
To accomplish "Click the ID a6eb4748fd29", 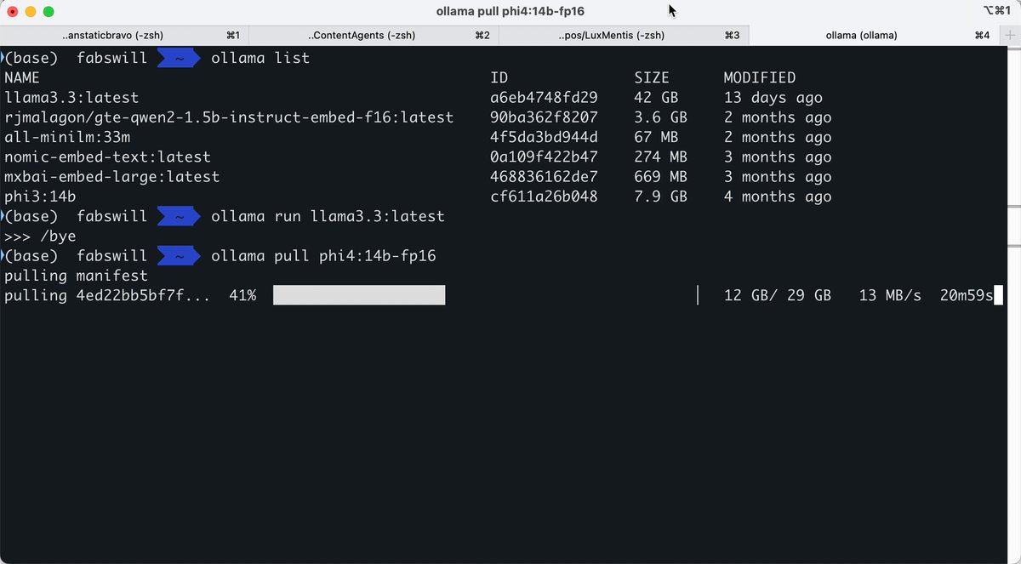I will 545,98.
